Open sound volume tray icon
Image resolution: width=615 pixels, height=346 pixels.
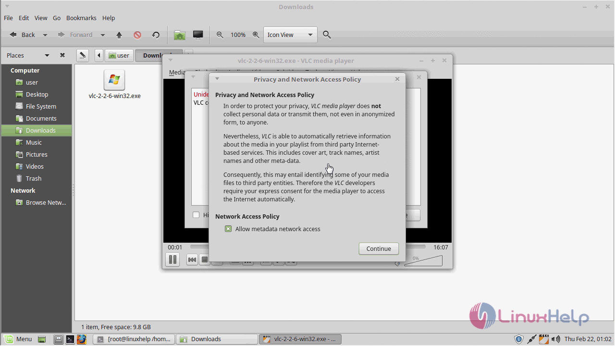pyautogui.click(x=556, y=339)
